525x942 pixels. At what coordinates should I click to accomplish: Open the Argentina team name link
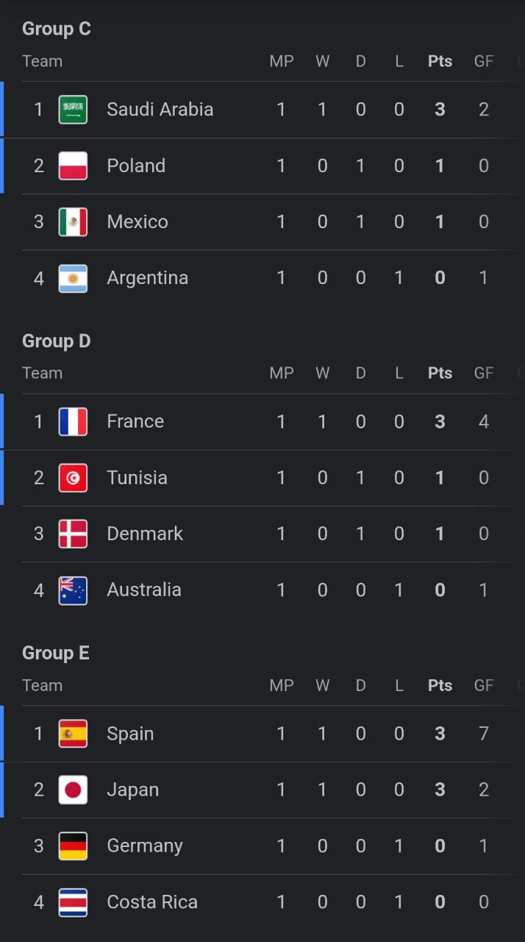pyautogui.click(x=147, y=278)
